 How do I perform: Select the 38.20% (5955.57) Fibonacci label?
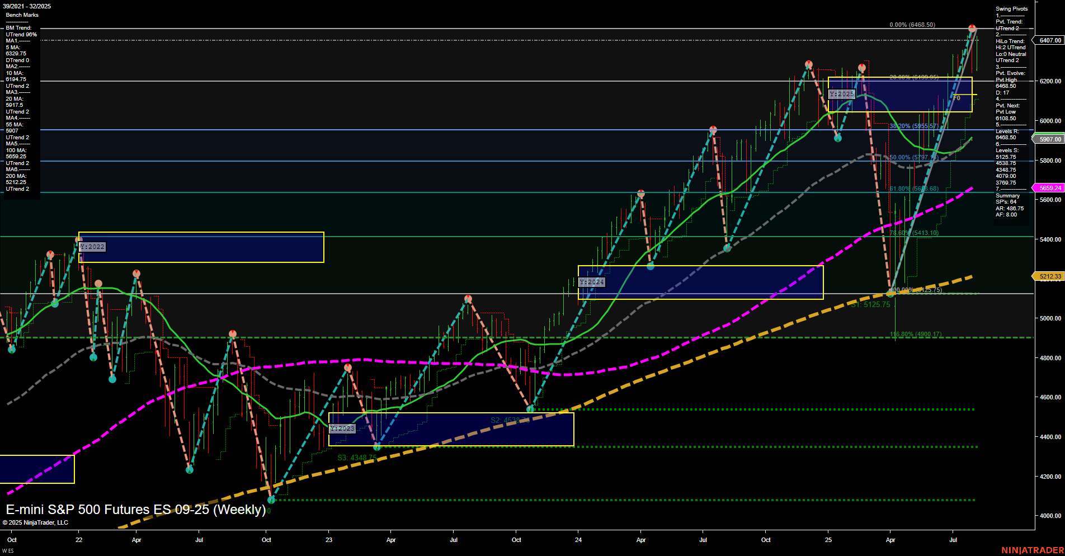point(914,126)
